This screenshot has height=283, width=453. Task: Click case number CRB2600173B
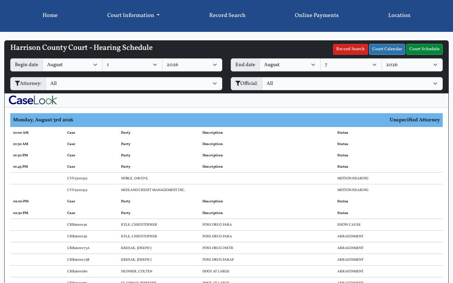(78, 260)
